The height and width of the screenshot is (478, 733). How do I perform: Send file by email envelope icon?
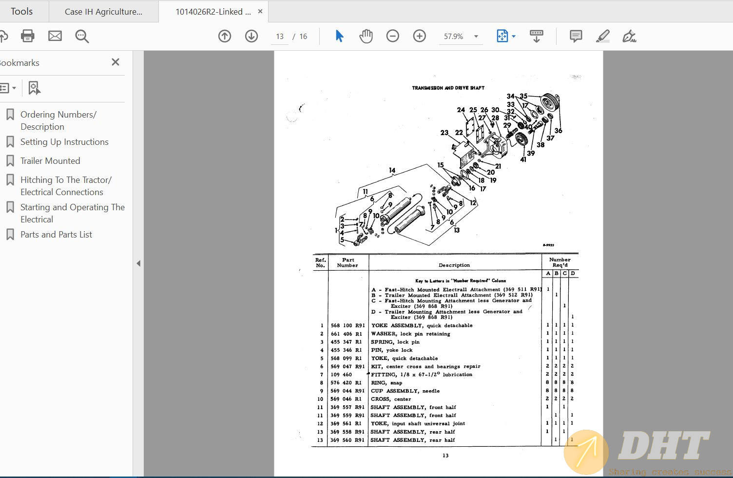click(55, 36)
